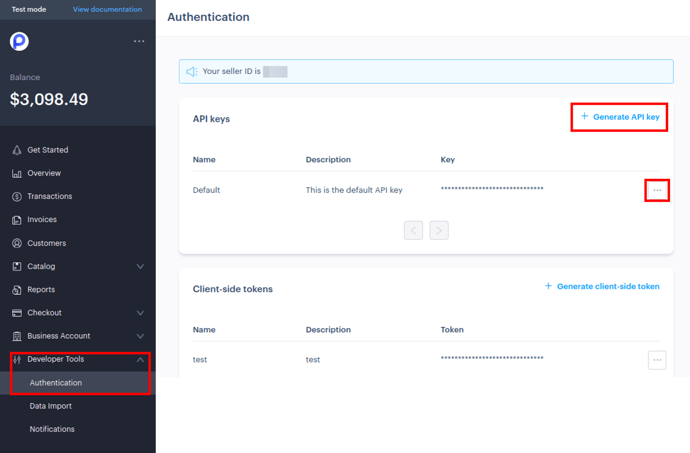Open the test token options menu
This screenshot has height=453, width=690.
pos(657,360)
